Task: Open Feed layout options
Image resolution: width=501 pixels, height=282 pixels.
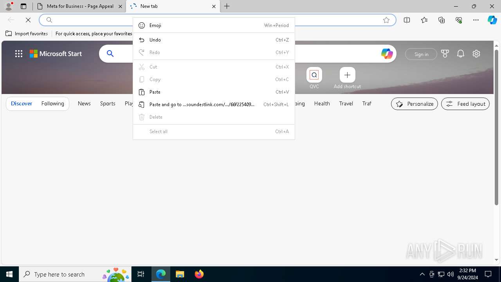Action: 465,104
